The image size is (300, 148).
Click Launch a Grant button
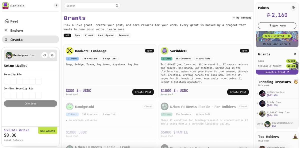tap(277, 72)
